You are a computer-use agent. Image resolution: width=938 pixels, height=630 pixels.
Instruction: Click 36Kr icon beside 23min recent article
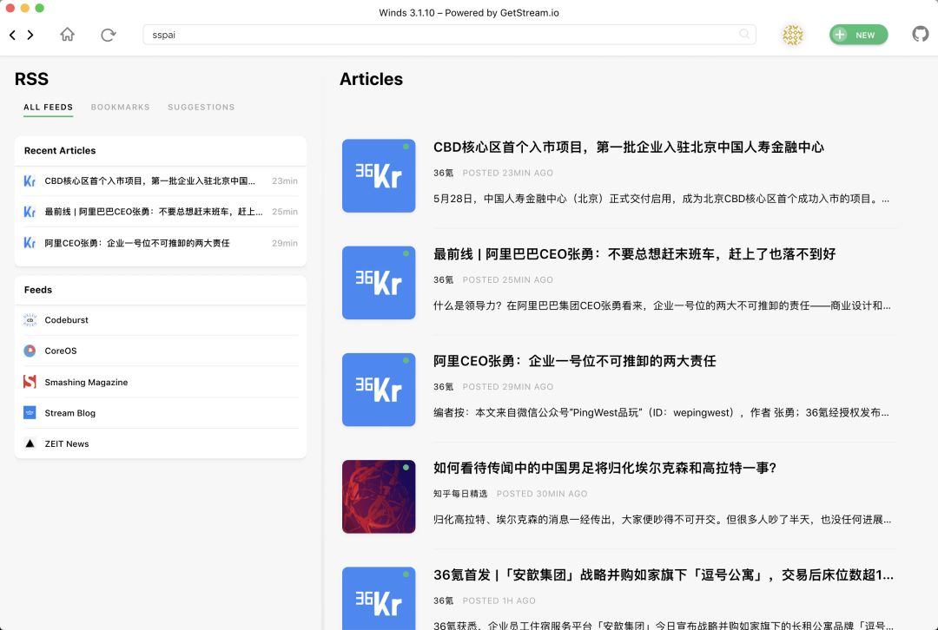[30, 181]
